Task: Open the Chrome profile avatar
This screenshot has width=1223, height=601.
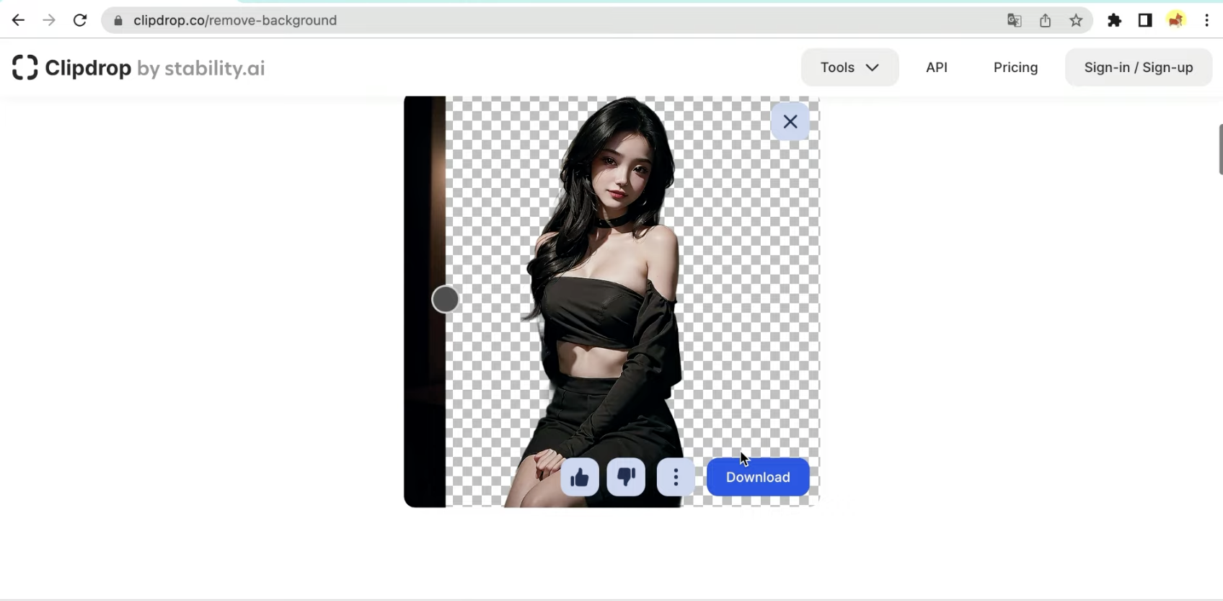Action: coord(1176,20)
